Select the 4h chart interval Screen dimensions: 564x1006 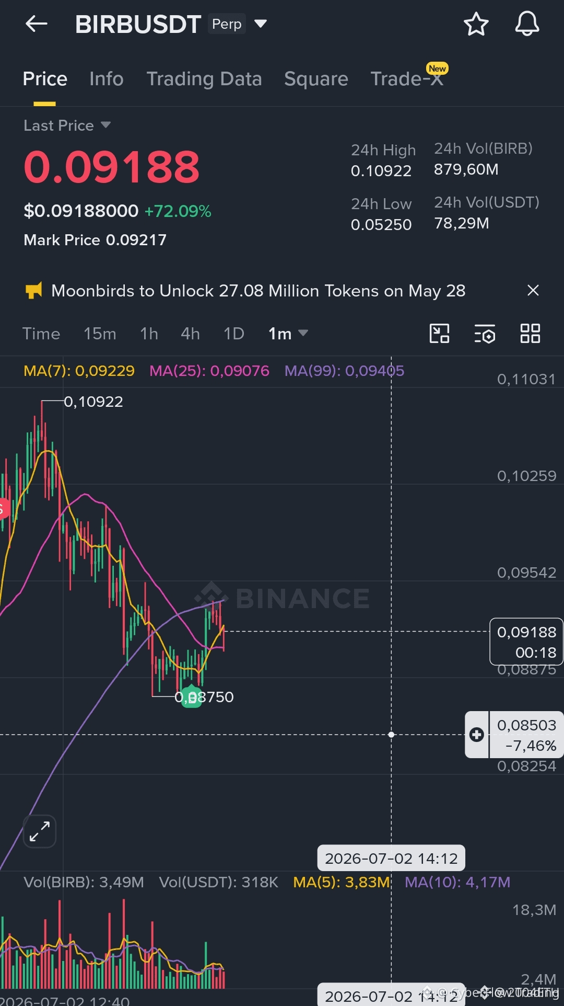coord(190,334)
